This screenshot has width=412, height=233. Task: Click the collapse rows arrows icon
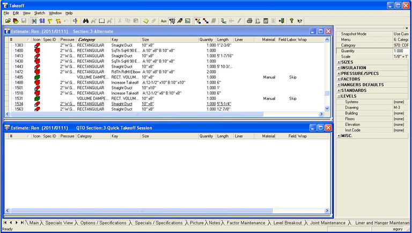[34, 21]
